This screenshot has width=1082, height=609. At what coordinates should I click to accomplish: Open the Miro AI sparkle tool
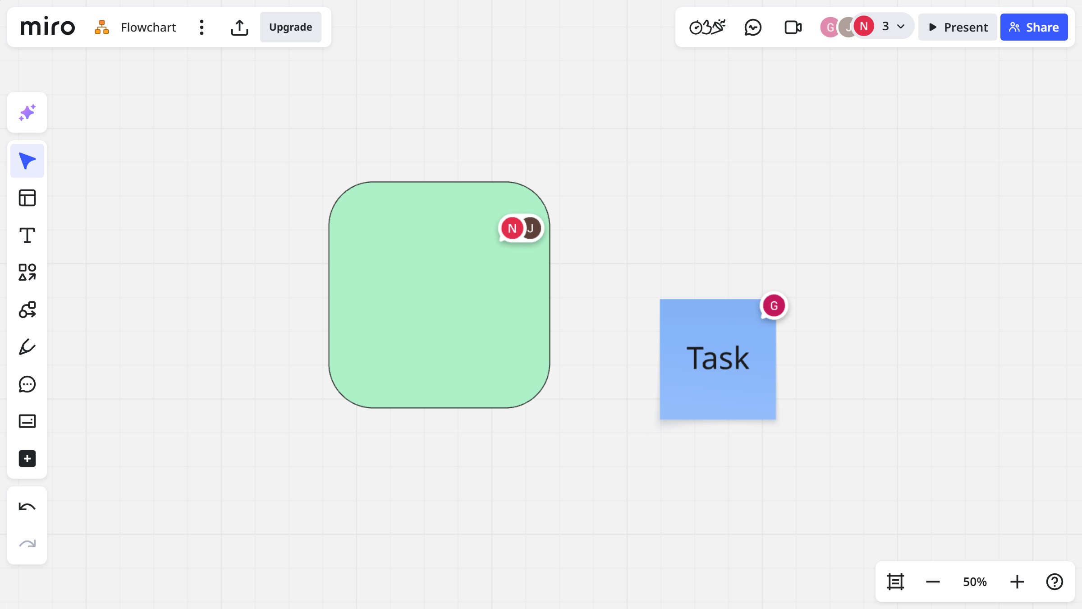(x=27, y=113)
